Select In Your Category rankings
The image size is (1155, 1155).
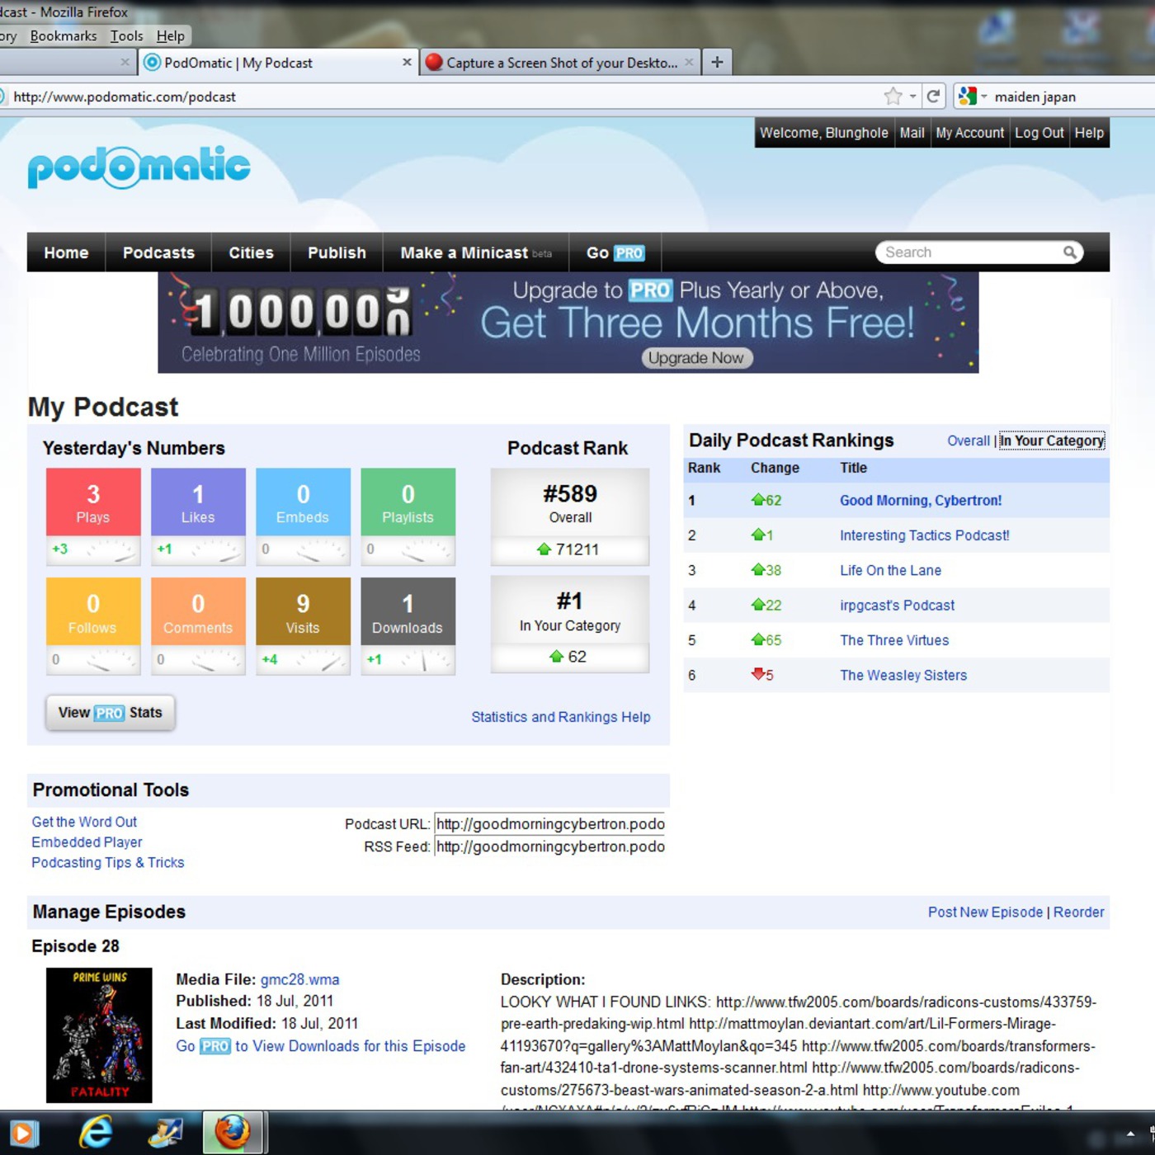tap(1052, 441)
